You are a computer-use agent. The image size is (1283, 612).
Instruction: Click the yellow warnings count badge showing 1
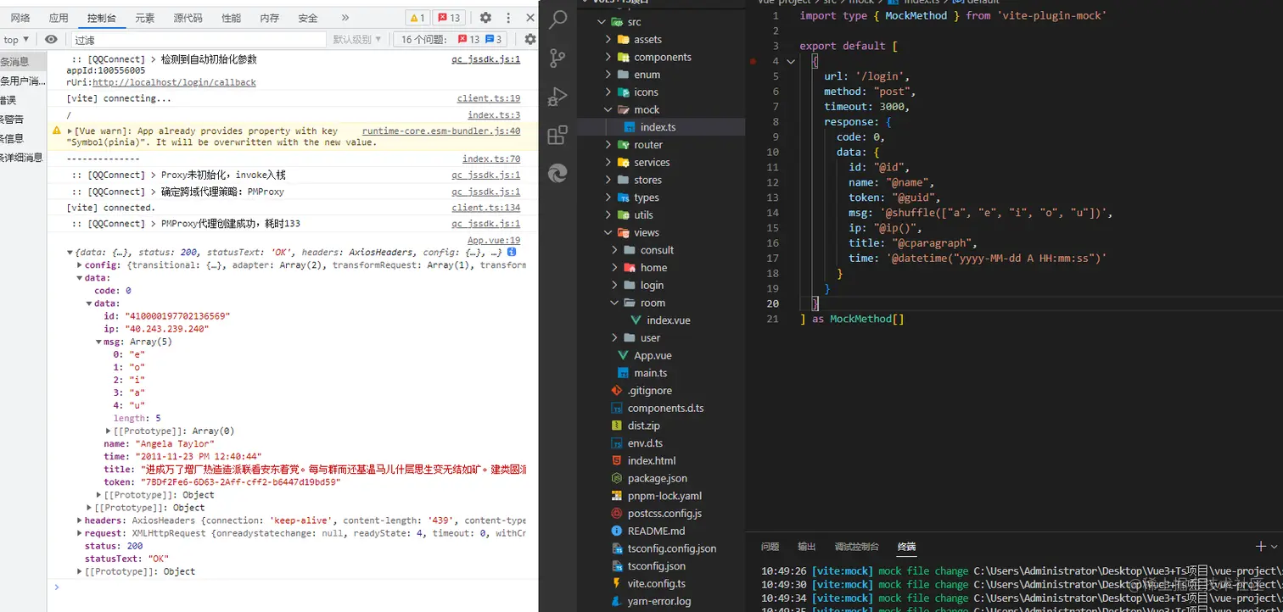417,18
